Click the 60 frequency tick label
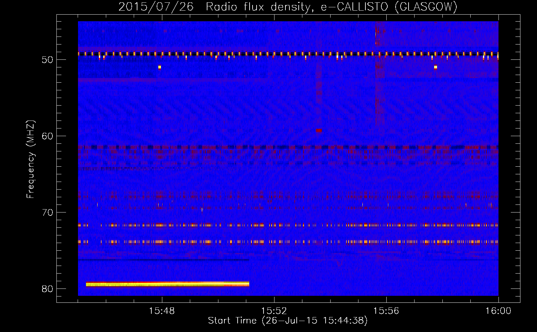 point(47,136)
